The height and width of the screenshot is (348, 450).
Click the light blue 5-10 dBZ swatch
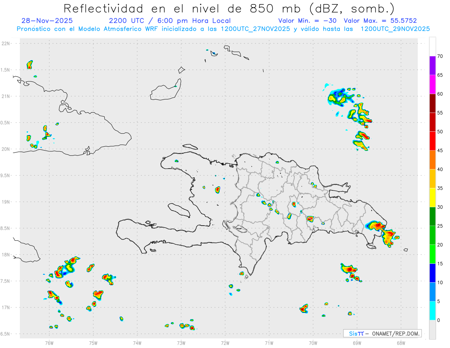432,292
